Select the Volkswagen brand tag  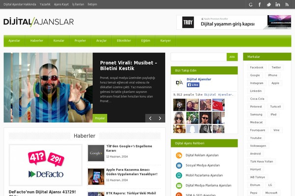pyautogui.click(x=258, y=146)
